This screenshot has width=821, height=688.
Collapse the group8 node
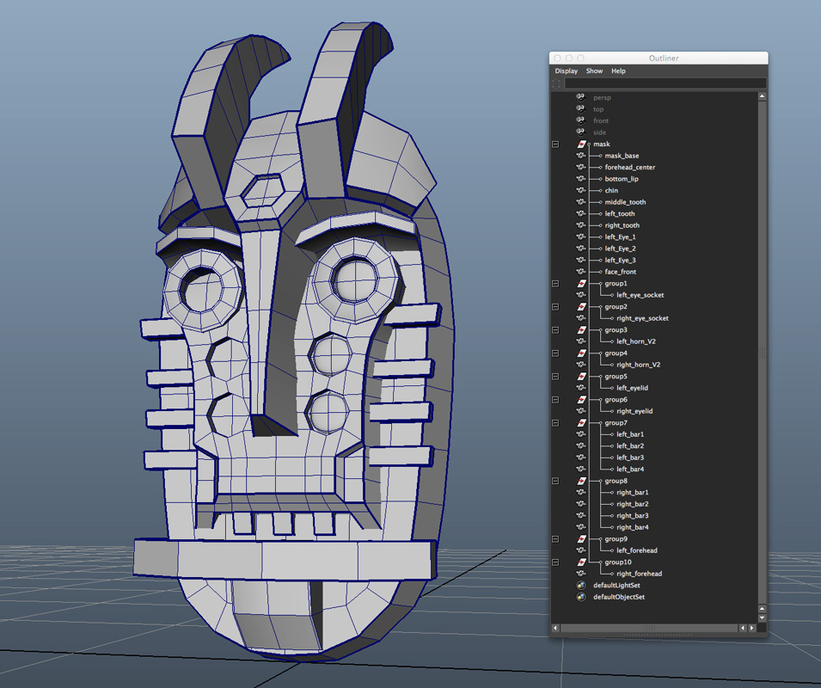click(555, 481)
